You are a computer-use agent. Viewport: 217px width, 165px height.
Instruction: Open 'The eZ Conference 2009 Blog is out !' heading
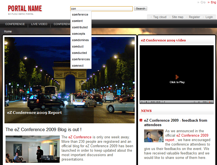pos(43,130)
